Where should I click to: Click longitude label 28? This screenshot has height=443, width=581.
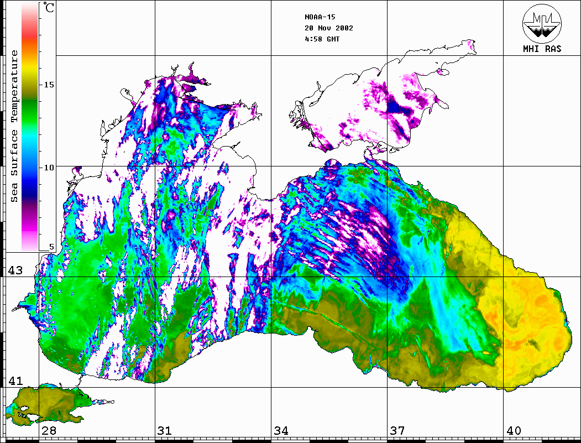click(x=49, y=430)
